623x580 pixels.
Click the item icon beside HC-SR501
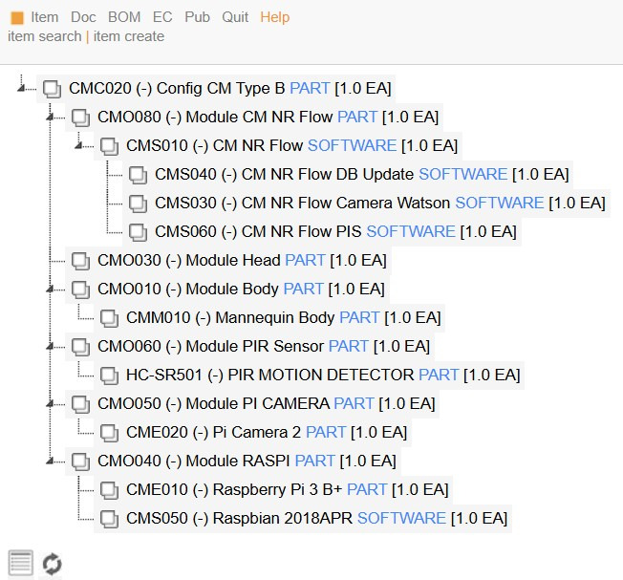click(x=109, y=376)
